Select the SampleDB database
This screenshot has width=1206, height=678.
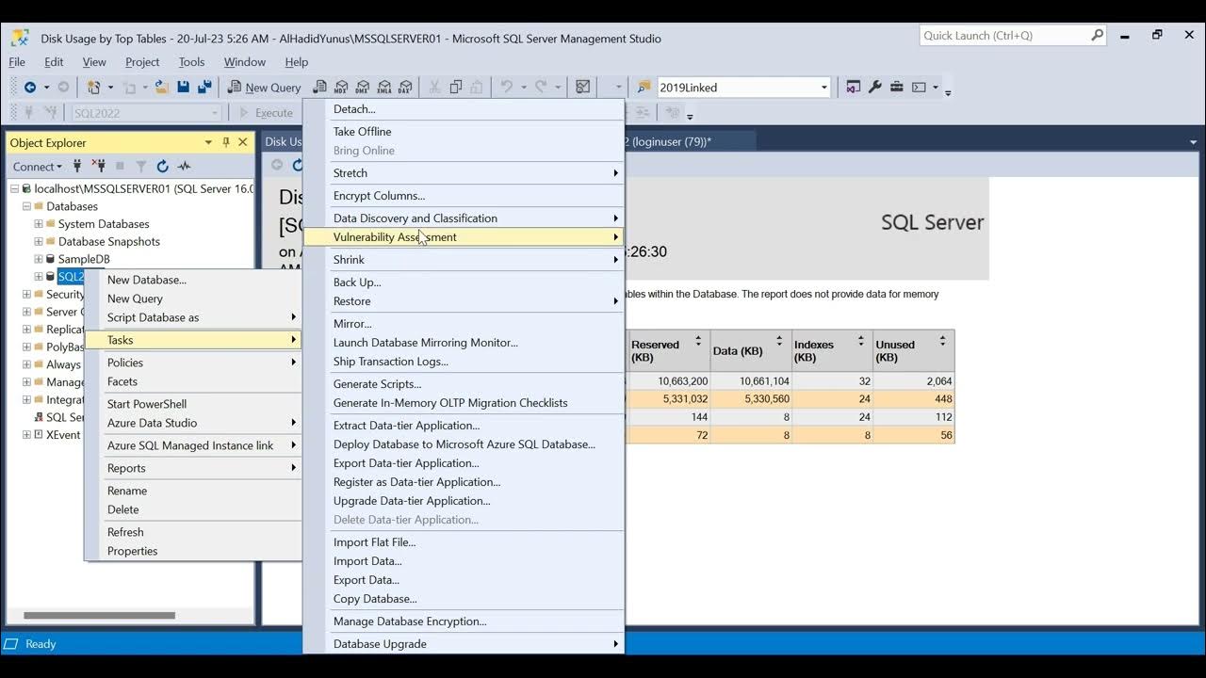[x=84, y=259]
